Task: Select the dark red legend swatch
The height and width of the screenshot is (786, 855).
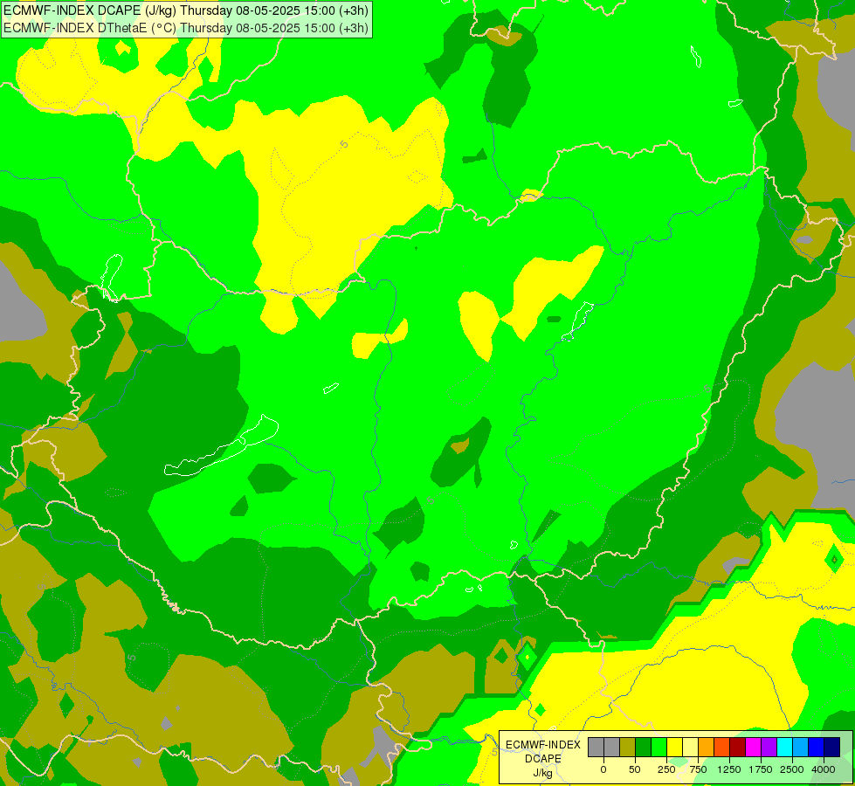Action: coord(738,747)
